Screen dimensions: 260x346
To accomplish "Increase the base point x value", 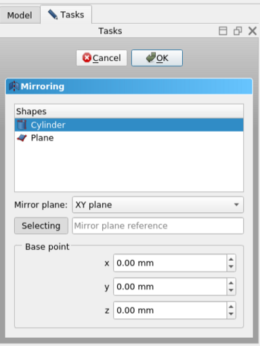I will pos(231,259).
